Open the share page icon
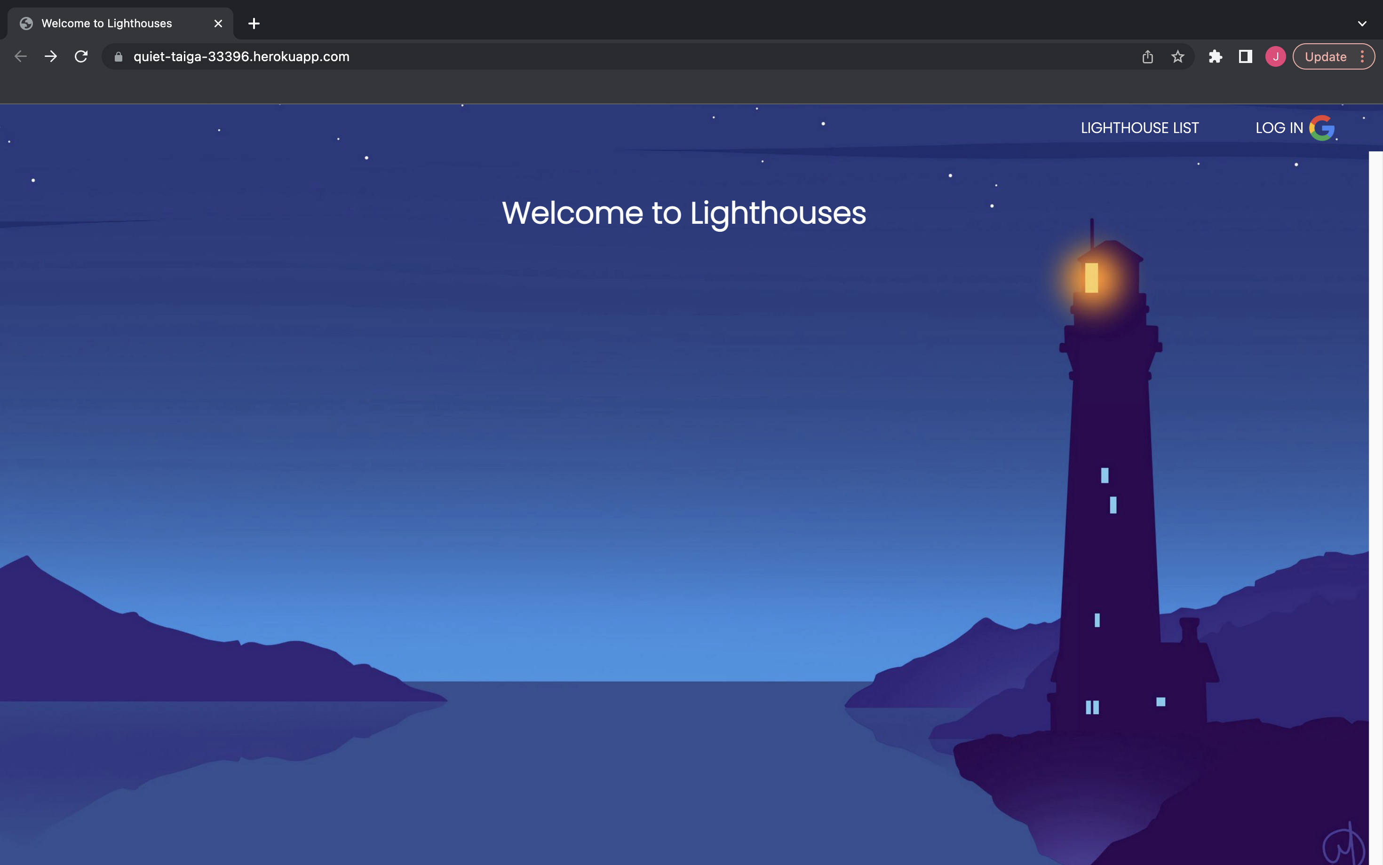This screenshot has width=1383, height=865. pos(1147,56)
